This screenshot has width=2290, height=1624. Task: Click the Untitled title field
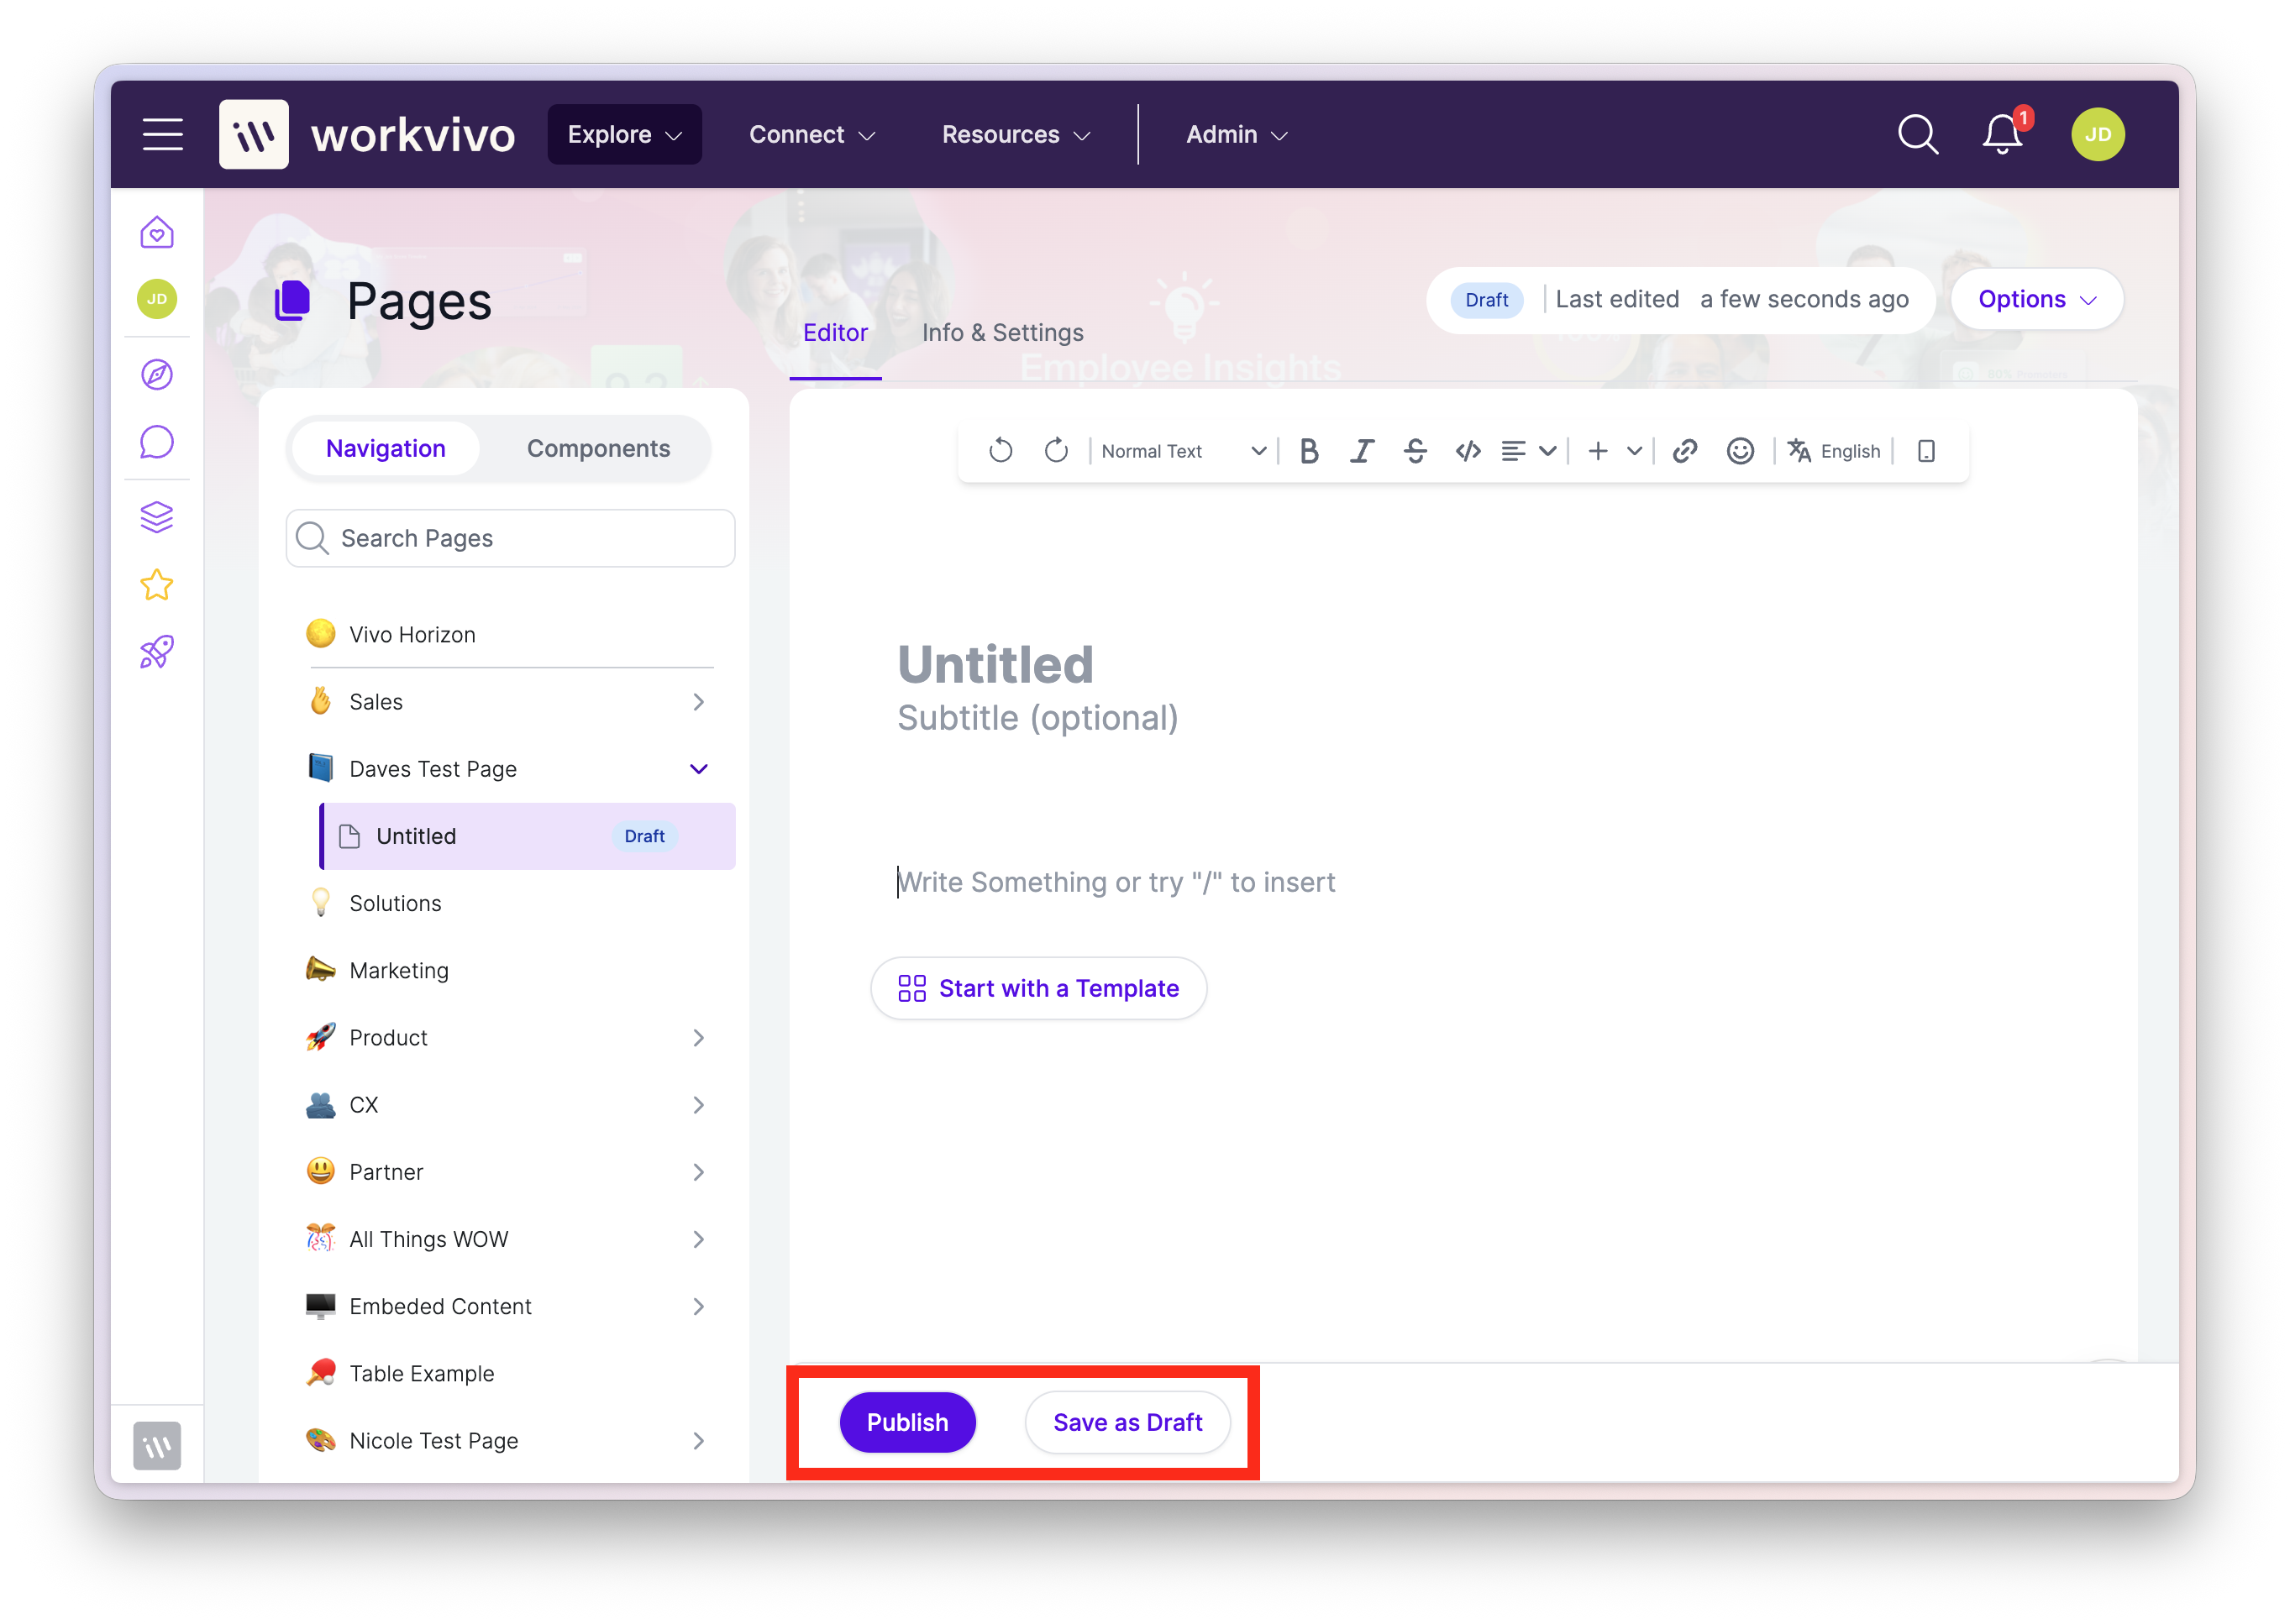pyautogui.click(x=995, y=664)
